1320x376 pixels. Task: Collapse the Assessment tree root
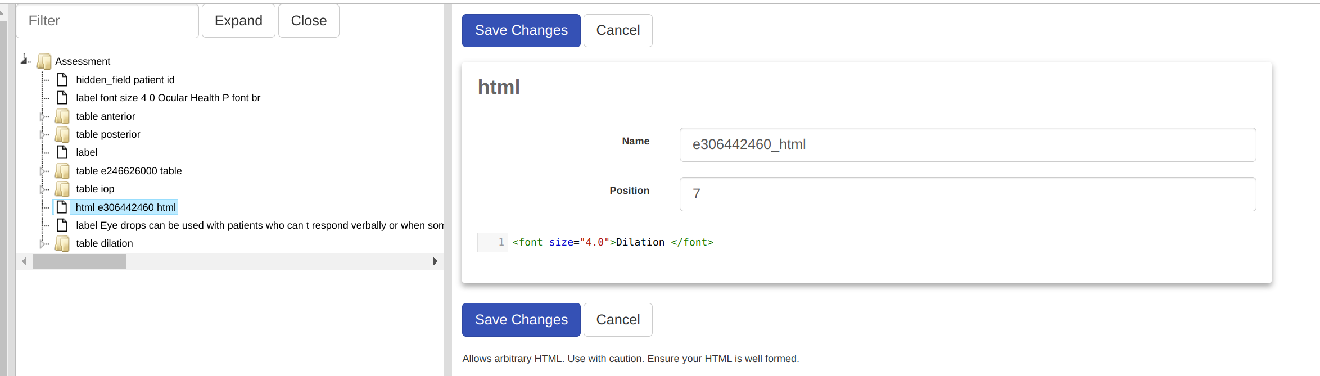click(x=24, y=60)
